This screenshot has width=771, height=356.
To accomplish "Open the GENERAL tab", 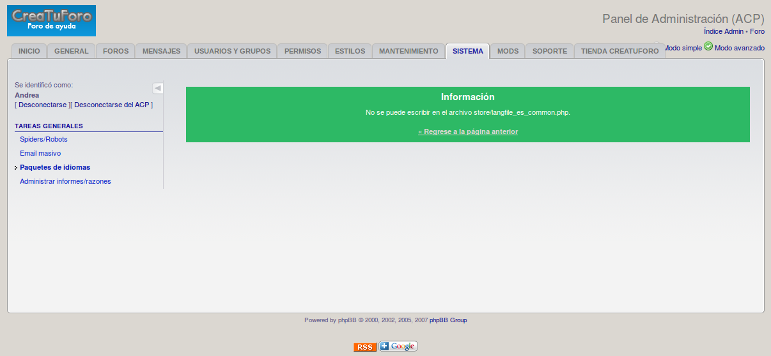I will tap(71, 51).
